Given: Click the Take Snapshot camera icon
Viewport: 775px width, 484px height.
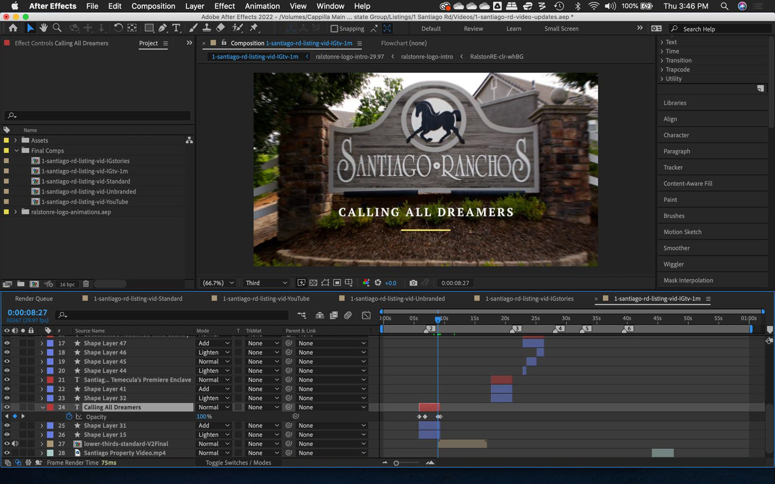Looking at the screenshot, I should point(413,283).
